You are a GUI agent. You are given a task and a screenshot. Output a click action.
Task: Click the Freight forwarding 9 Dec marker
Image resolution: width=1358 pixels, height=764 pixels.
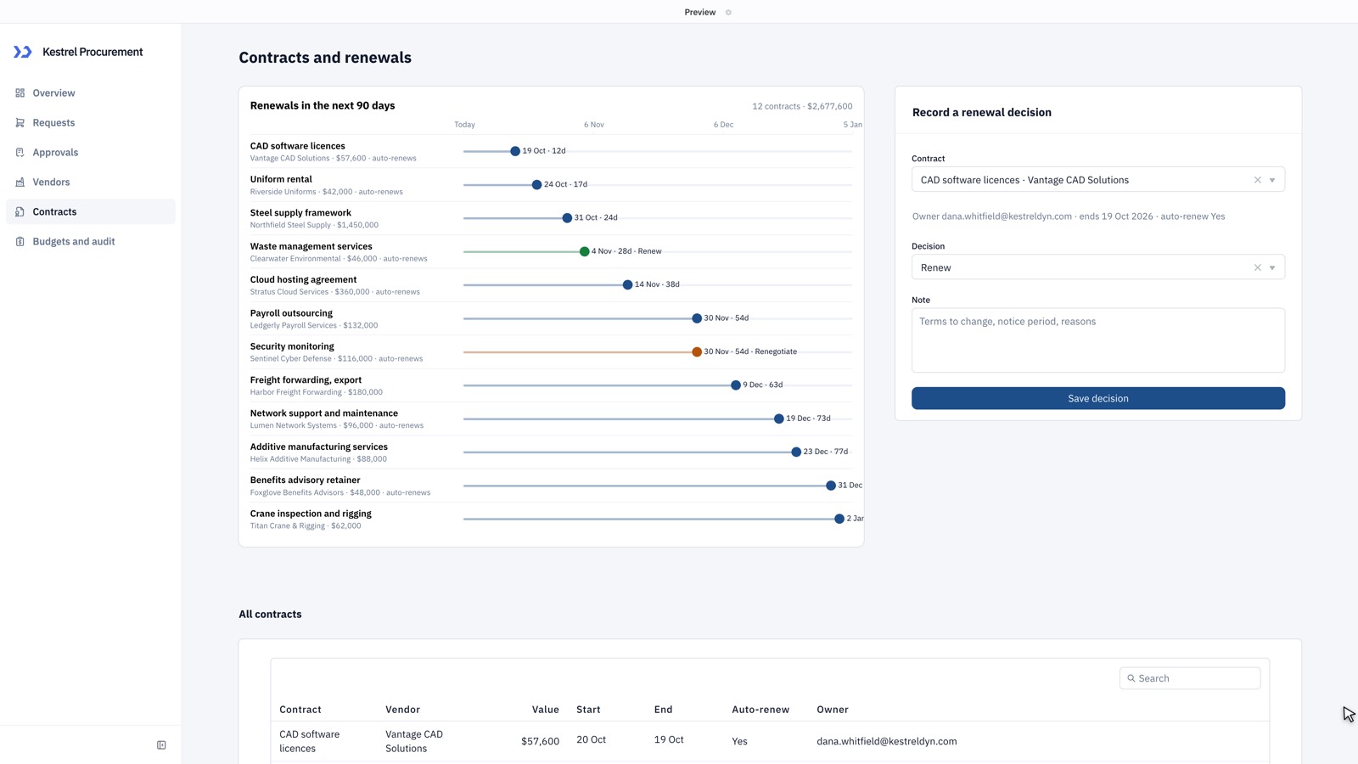click(736, 385)
